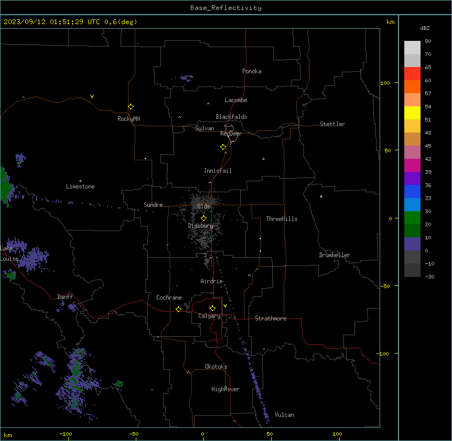The height and width of the screenshot is (441, 452).
Task: Click the Didsbury label
Action: [x=201, y=226]
